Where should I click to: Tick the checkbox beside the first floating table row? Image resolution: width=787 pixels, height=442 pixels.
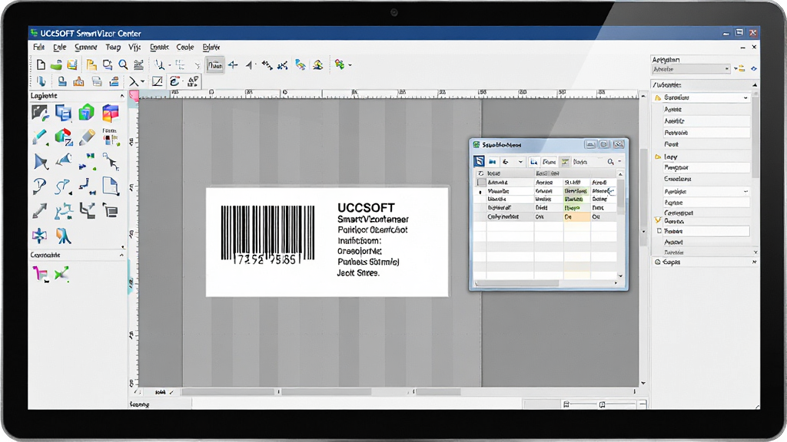[x=481, y=183]
